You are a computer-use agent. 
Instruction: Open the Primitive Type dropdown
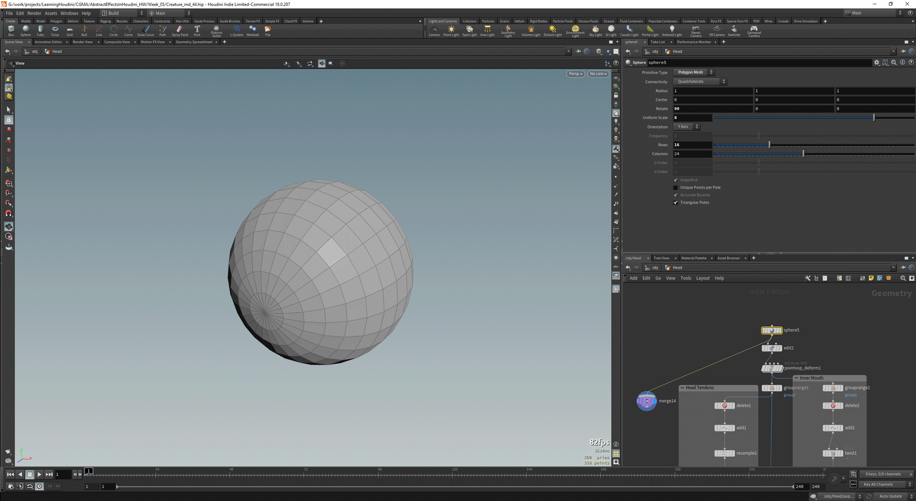click(694, 72)
